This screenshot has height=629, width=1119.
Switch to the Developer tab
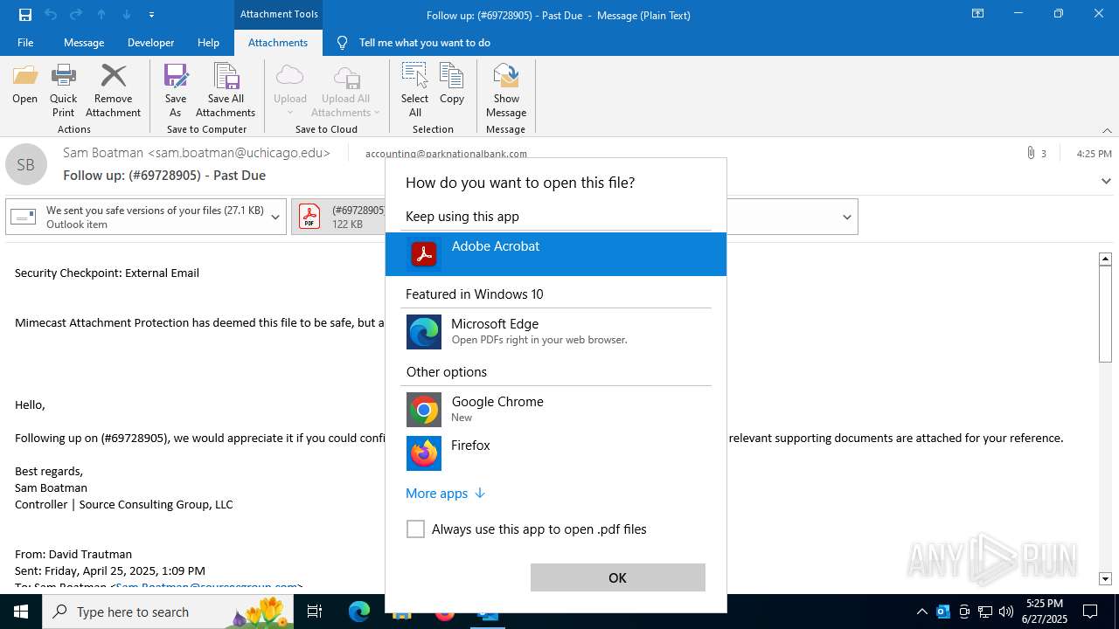coord(150,42)
